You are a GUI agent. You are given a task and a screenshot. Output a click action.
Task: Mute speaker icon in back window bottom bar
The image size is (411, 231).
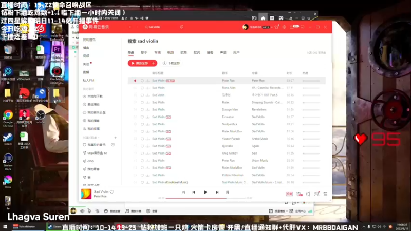(82, 211)
